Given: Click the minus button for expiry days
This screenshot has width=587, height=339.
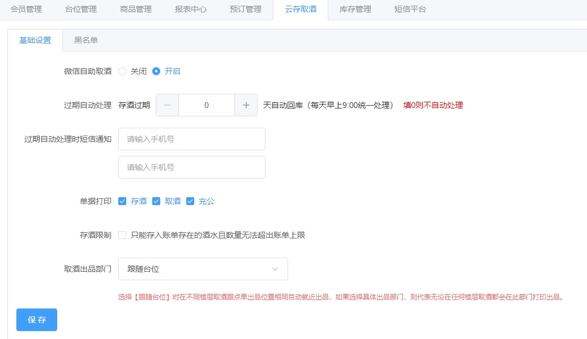Looking at the screenshot, I should point(168,105).
